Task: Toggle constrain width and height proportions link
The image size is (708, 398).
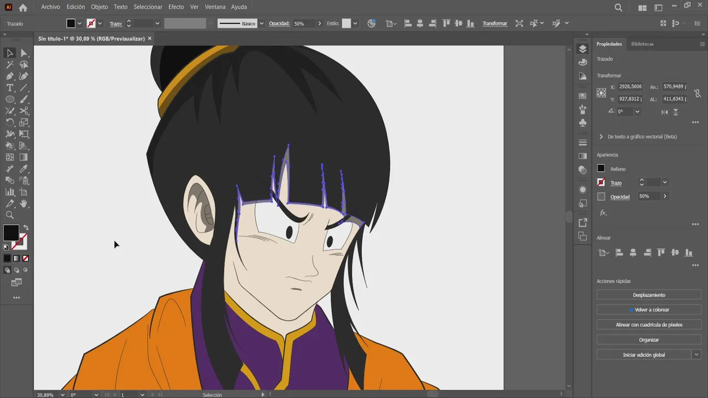Action: 697,94
